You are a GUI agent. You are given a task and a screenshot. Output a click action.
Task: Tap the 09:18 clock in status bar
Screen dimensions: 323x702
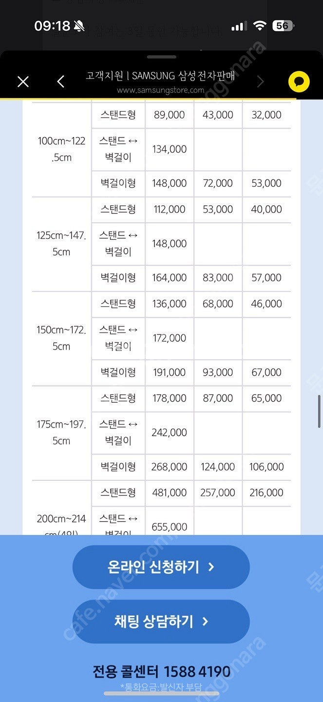[x=52, y=26]
